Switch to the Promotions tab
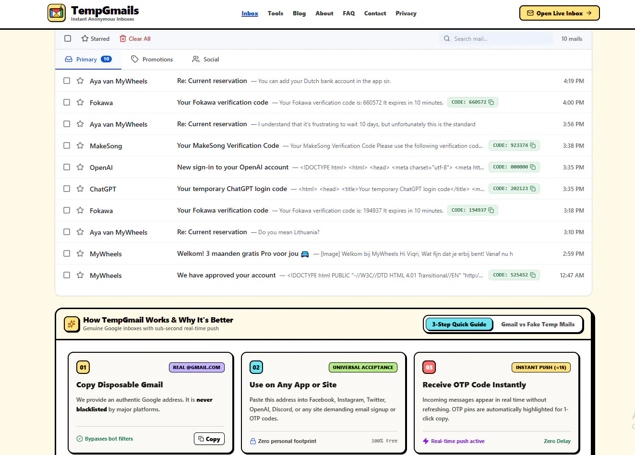The height and width of the screenshot is (455, 635). tap(152, 60)
